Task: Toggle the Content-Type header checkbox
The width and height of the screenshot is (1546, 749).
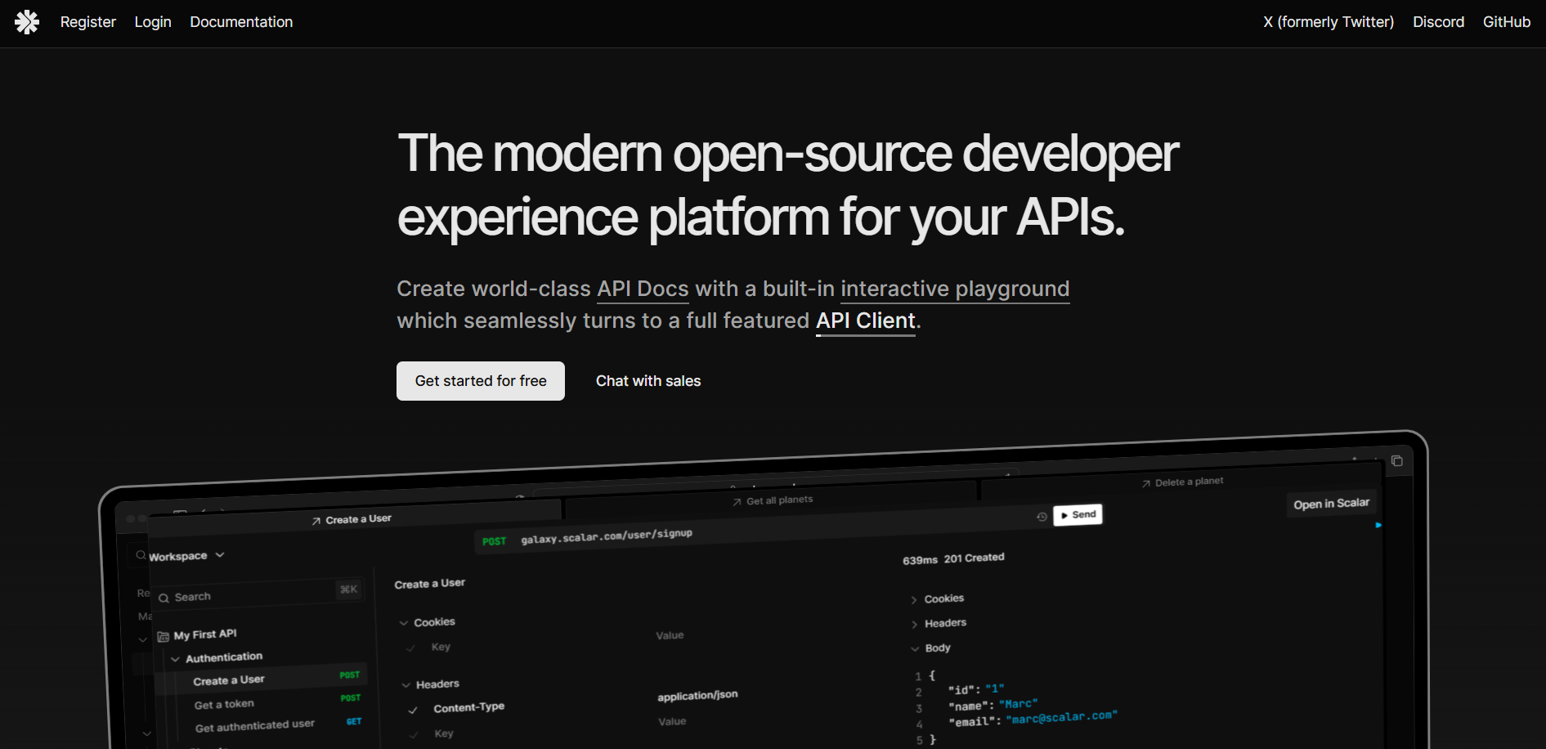Action: tap(413, 710)
